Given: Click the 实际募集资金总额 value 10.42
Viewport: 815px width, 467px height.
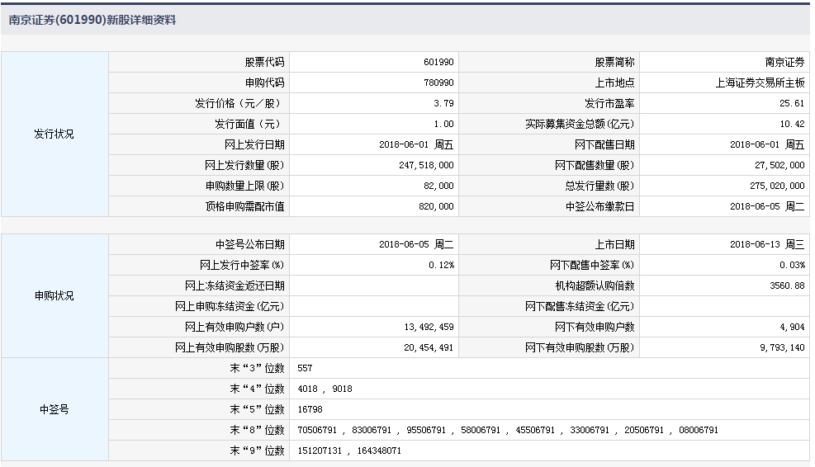Looking at the screenshot, I should click(791, 124).
